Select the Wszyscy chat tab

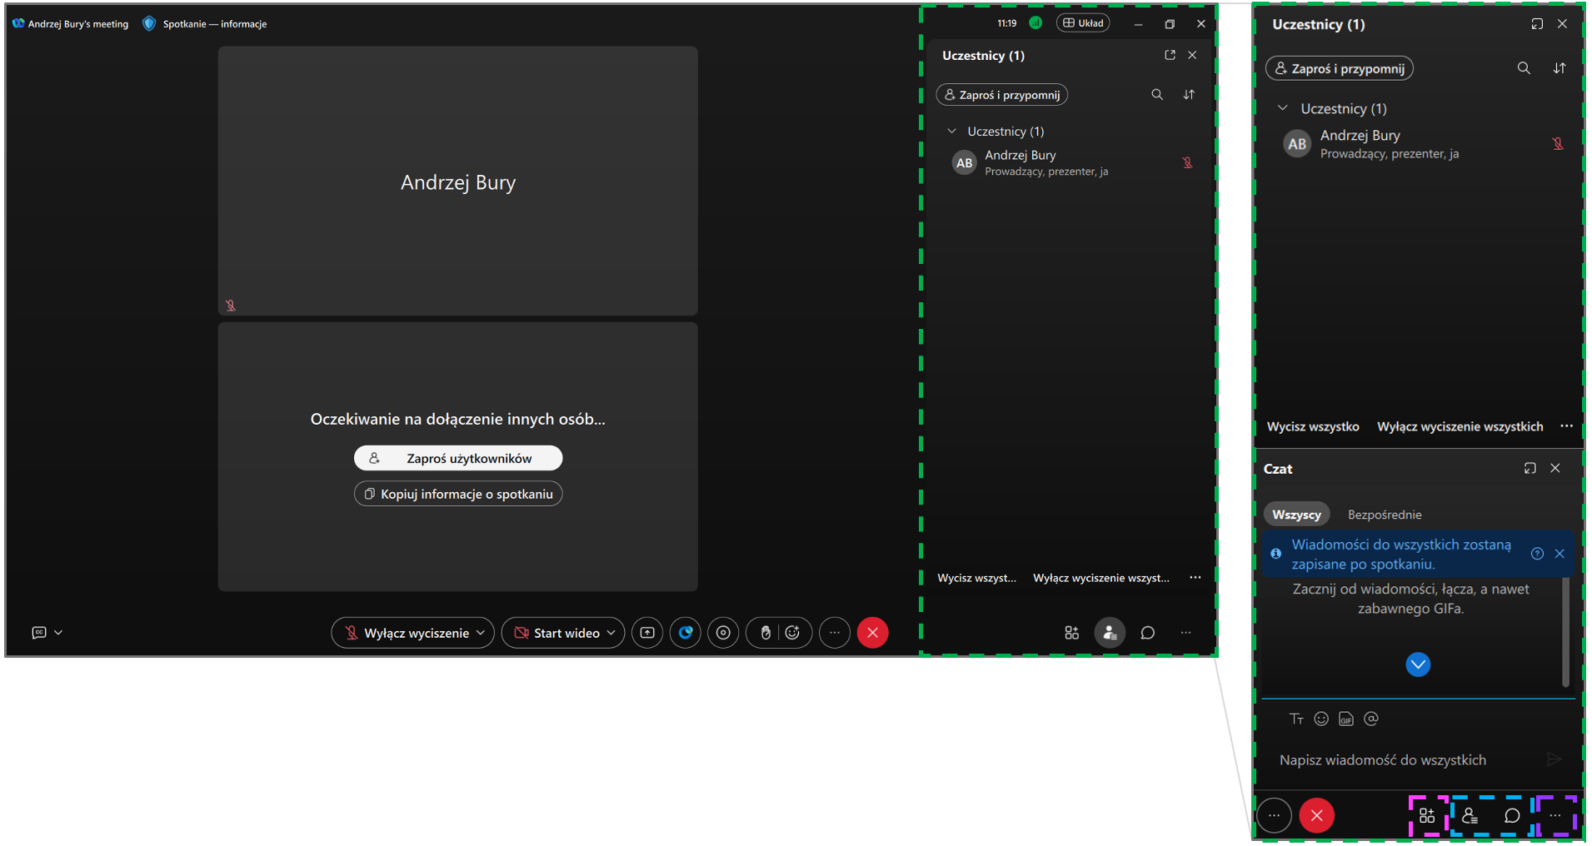(x=1296, y=515)
